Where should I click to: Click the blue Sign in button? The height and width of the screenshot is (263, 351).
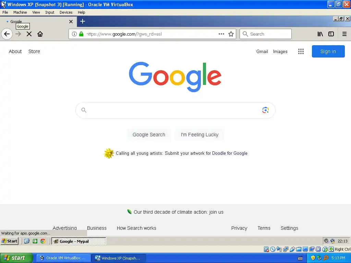[328, 51]
